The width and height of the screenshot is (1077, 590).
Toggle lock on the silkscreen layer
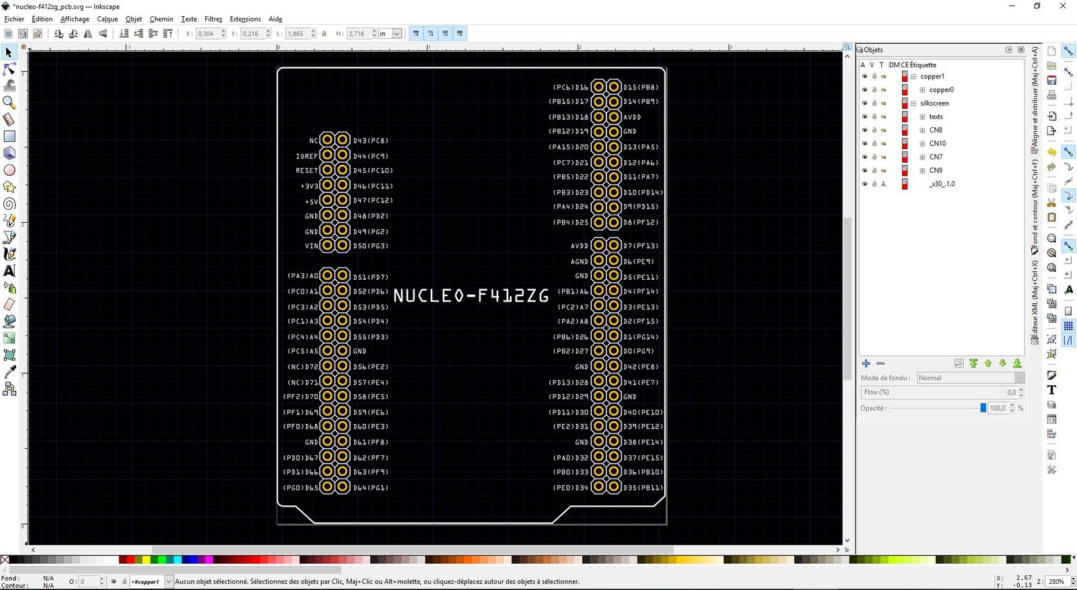[x=874, y=104]
